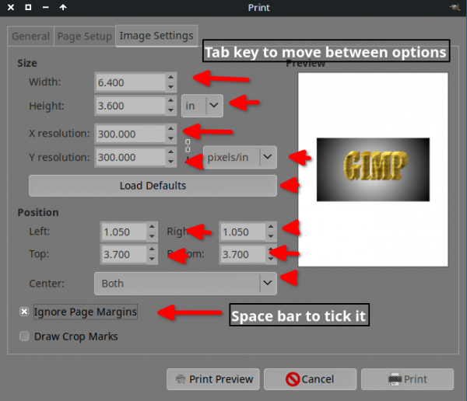Switch to the Page Setup tab
Image resolution: width=467 pixels, height=401 pixels.
(85, 37)
